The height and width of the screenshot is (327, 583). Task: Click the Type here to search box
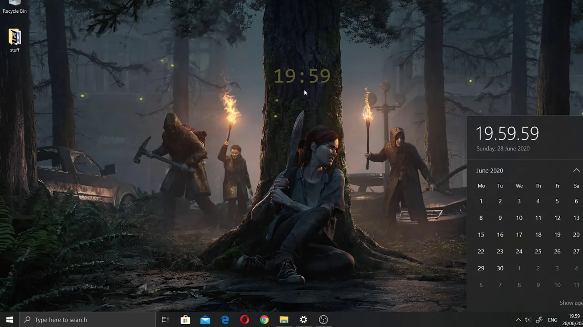pos(87,320)
